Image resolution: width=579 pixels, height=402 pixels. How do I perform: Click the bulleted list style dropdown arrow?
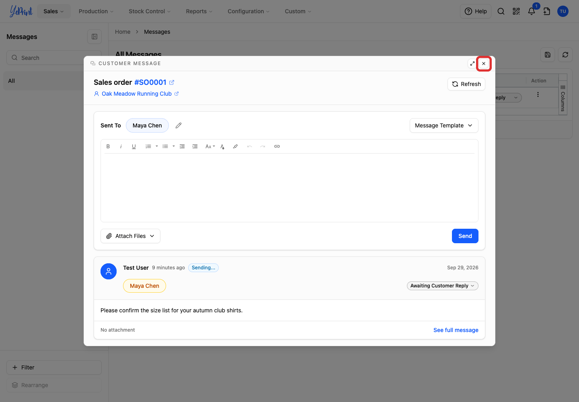click(174, 146)
